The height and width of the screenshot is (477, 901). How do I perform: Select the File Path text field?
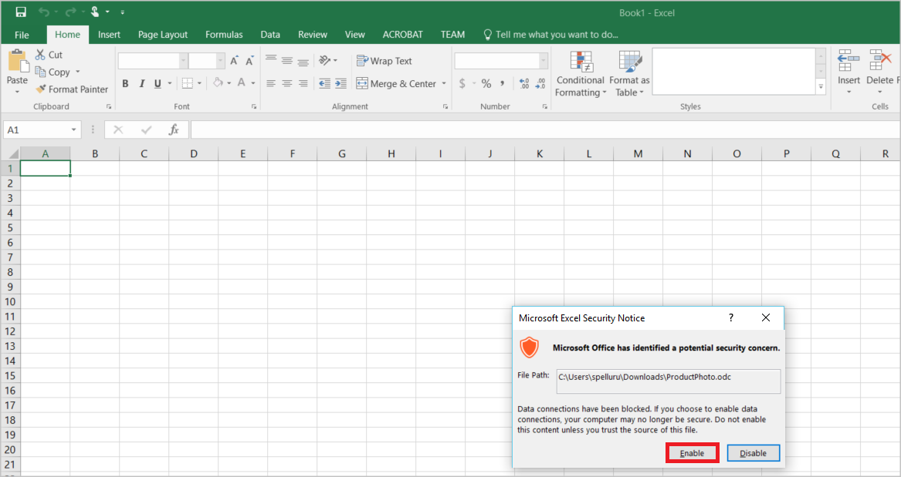pyautogui.click(x=668, y=381)
